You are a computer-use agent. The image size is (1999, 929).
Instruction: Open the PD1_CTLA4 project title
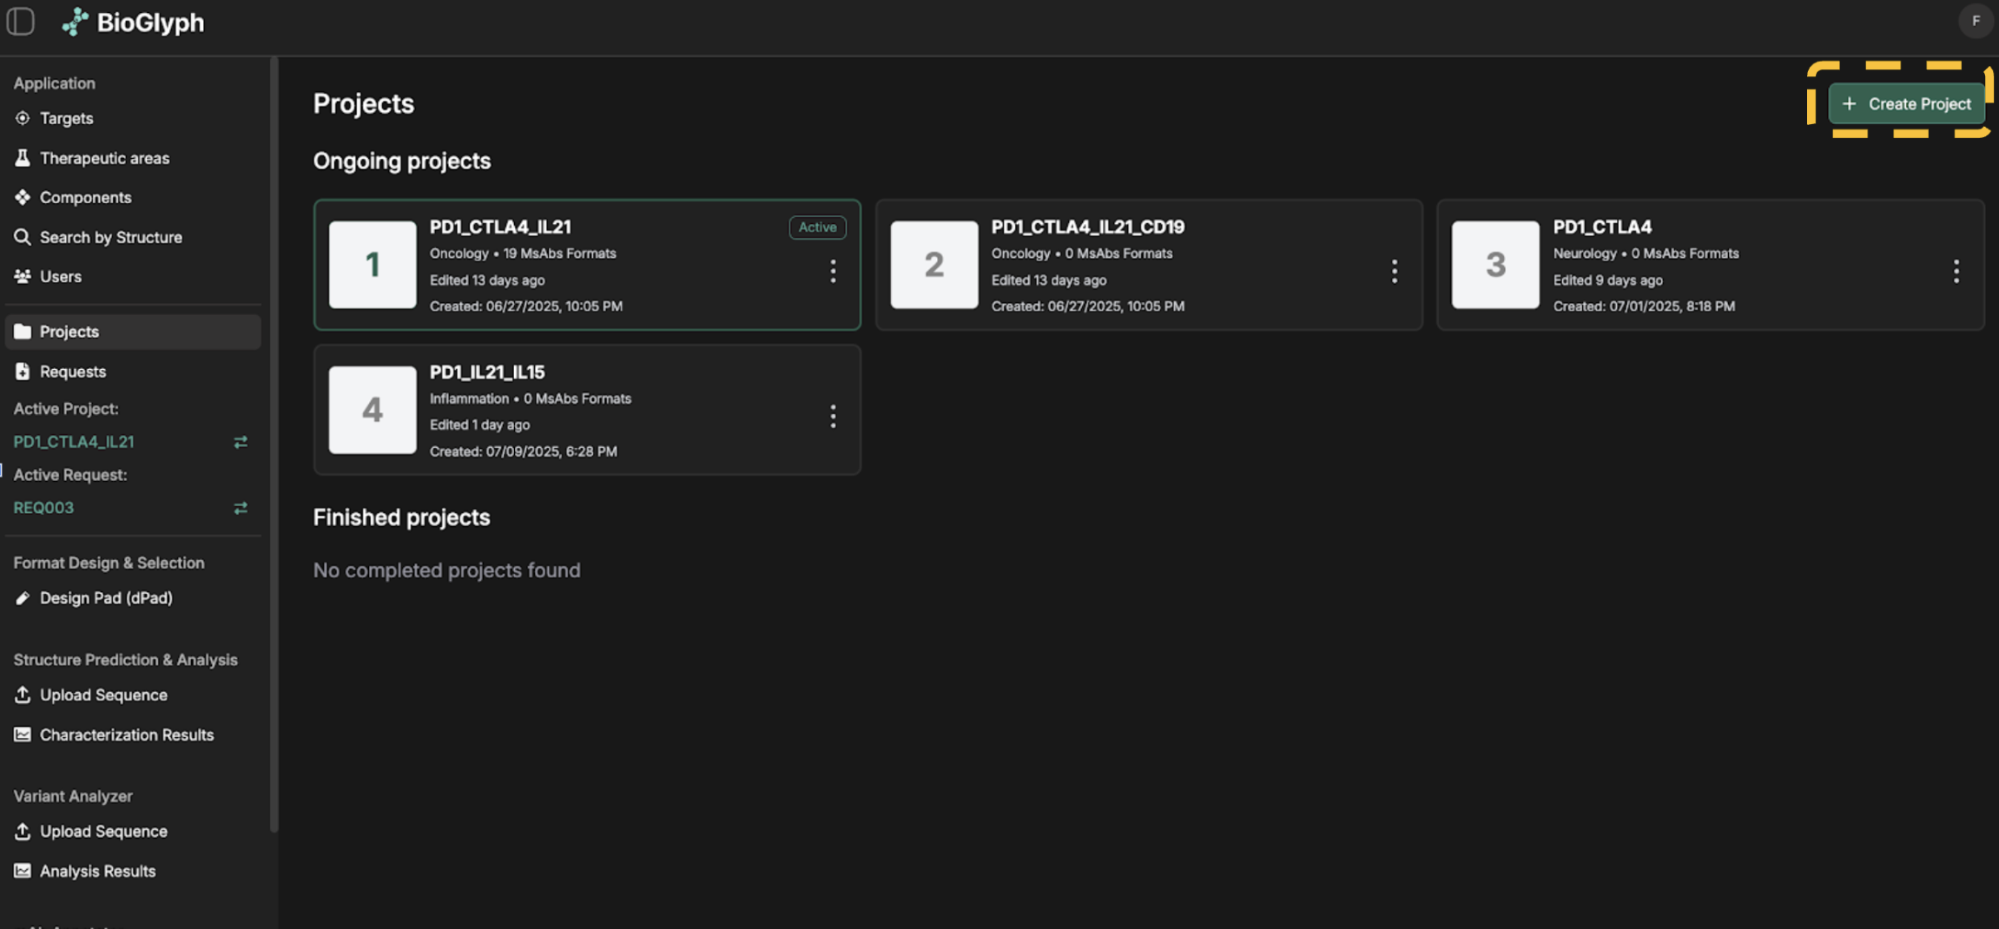(1602, 227)
